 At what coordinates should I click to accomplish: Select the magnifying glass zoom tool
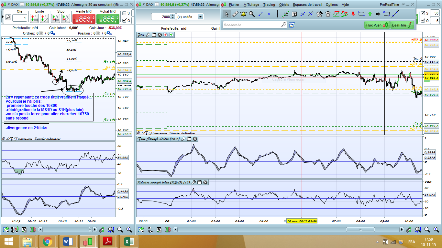coord(252,14)
